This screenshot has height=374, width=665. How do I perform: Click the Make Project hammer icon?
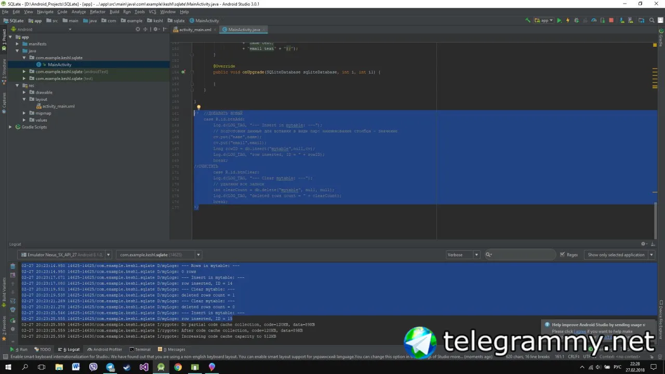point(528,21)
